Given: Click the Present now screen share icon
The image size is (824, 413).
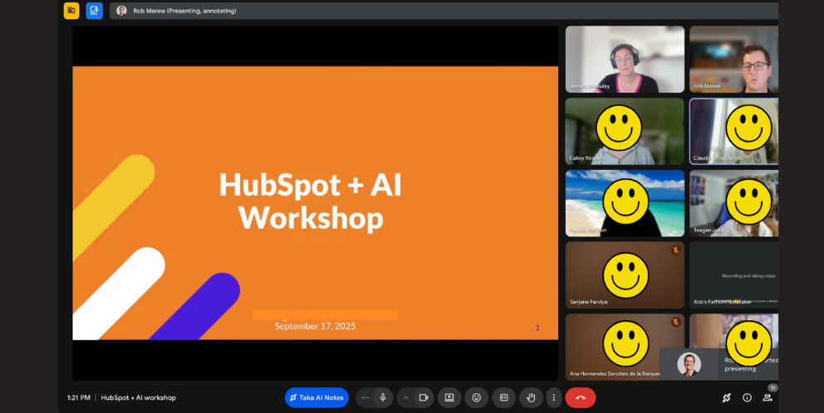Looking at the screenshot, I should 449,397.
